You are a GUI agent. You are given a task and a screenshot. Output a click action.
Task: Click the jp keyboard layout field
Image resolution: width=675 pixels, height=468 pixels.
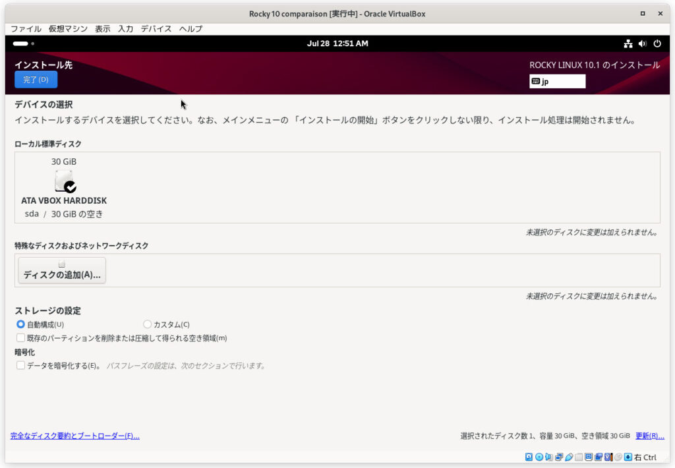(x=557, y=81)
